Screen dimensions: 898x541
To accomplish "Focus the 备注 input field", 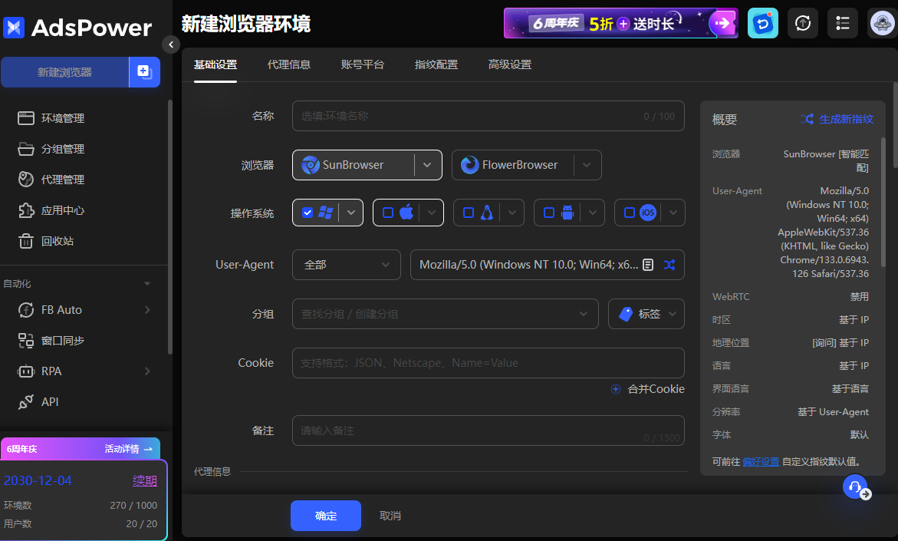I will 488,430.
